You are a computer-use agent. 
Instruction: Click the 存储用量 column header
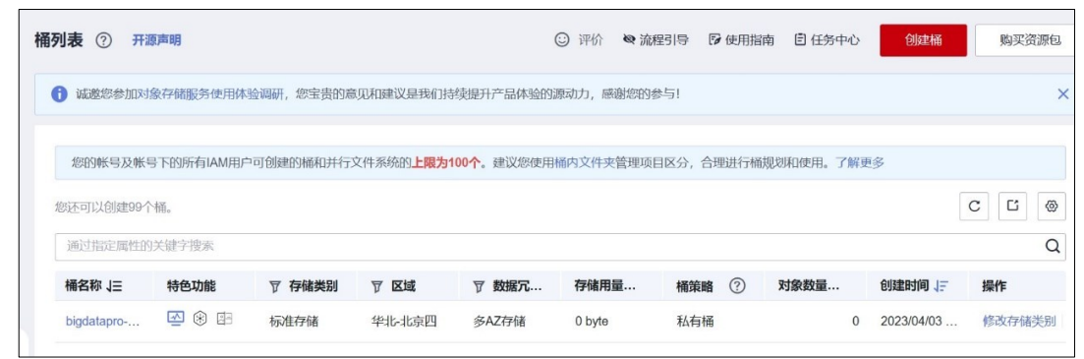pyautogui.click(x=605, y=285)
